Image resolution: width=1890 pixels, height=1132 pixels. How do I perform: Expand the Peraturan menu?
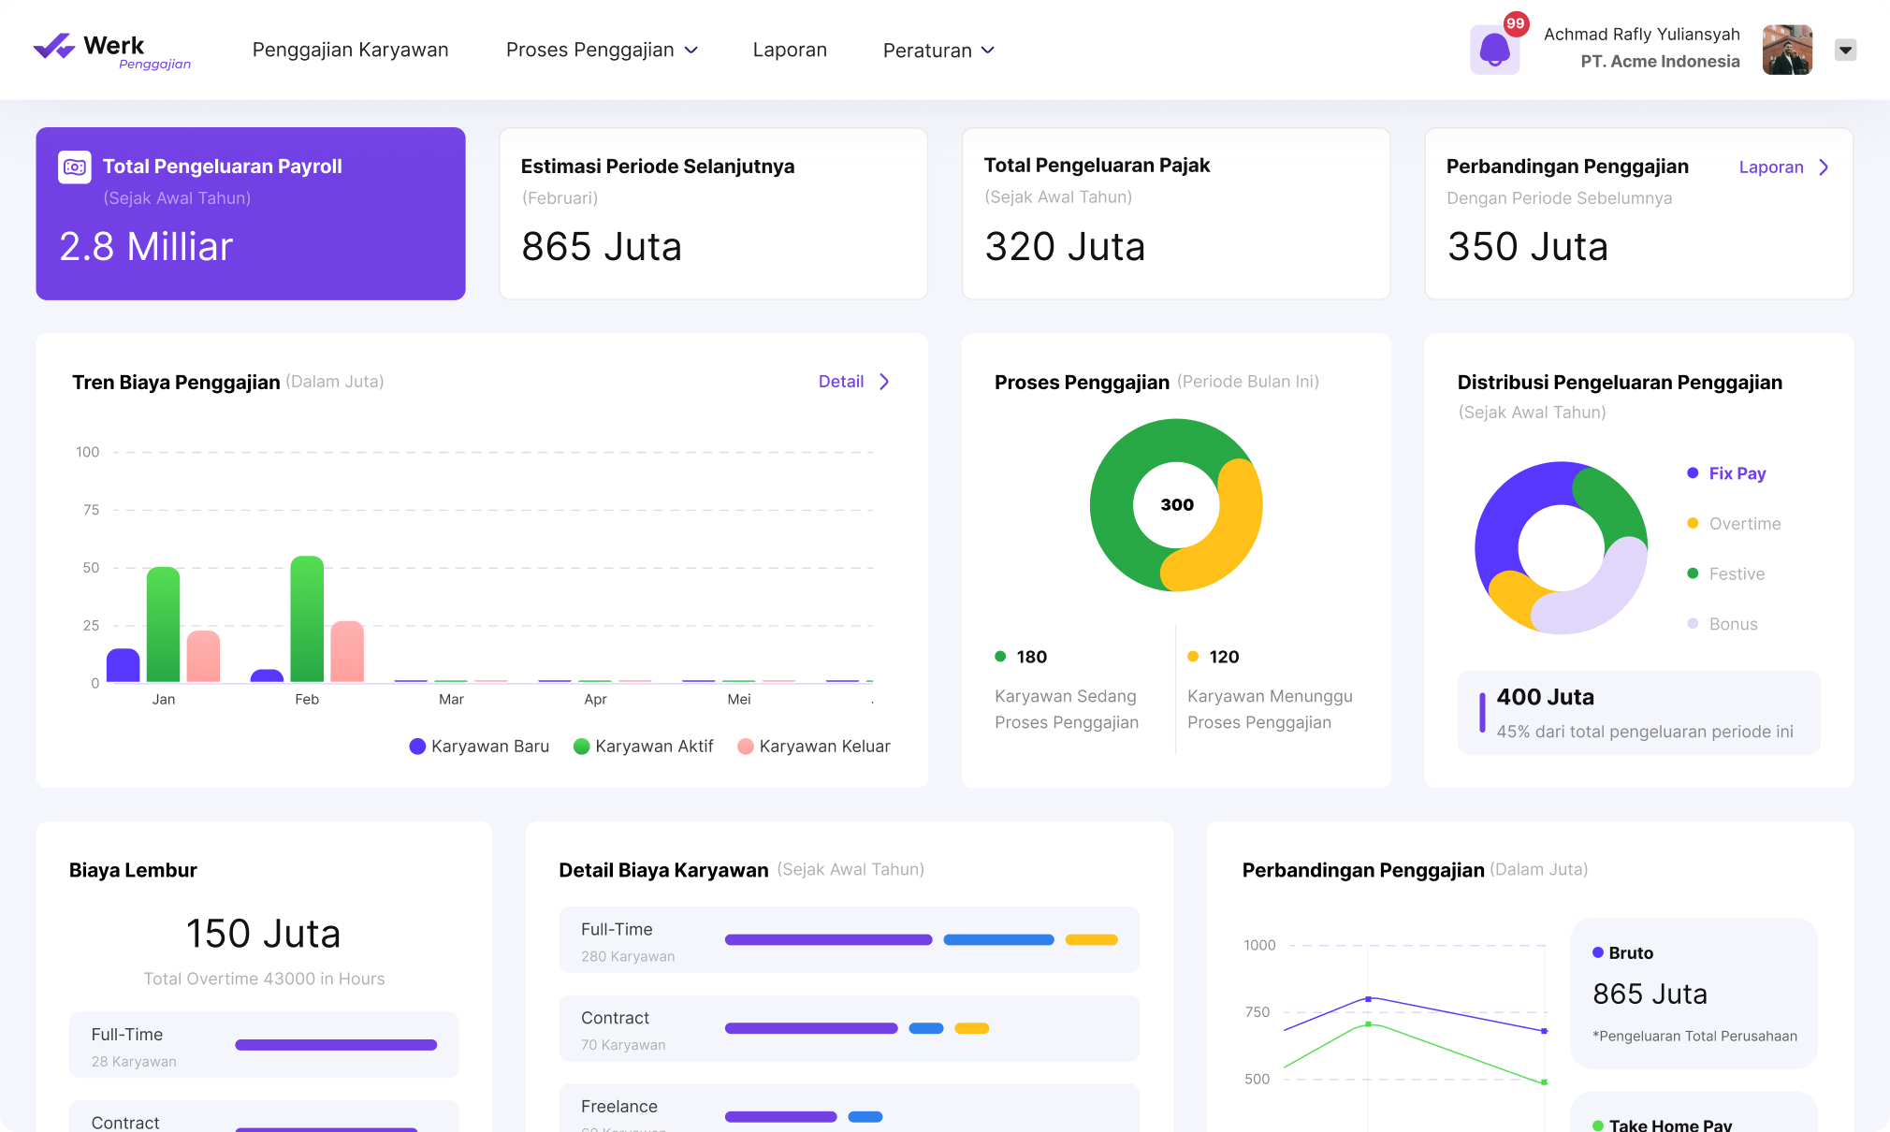tap(938, 51)
